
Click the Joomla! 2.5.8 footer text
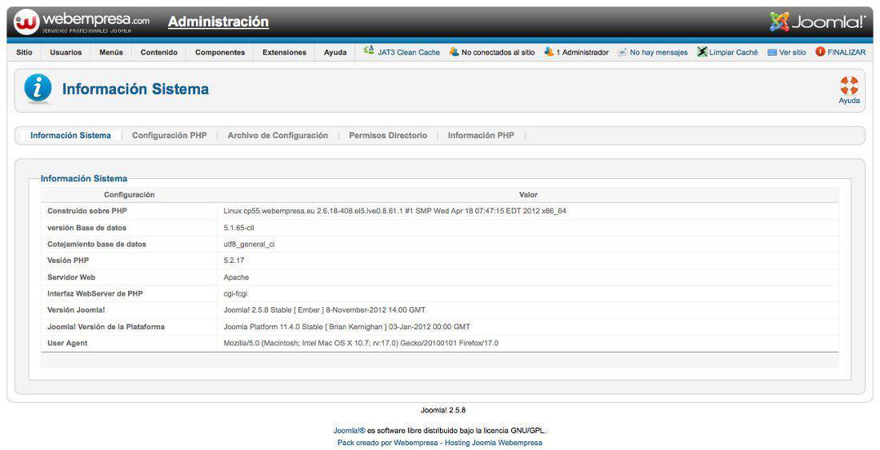tap(443, 410)
